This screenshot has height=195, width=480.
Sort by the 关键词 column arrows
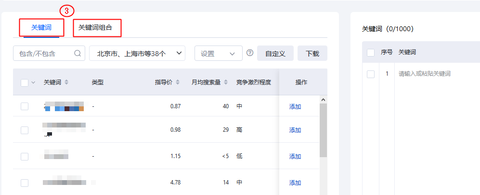66,82
